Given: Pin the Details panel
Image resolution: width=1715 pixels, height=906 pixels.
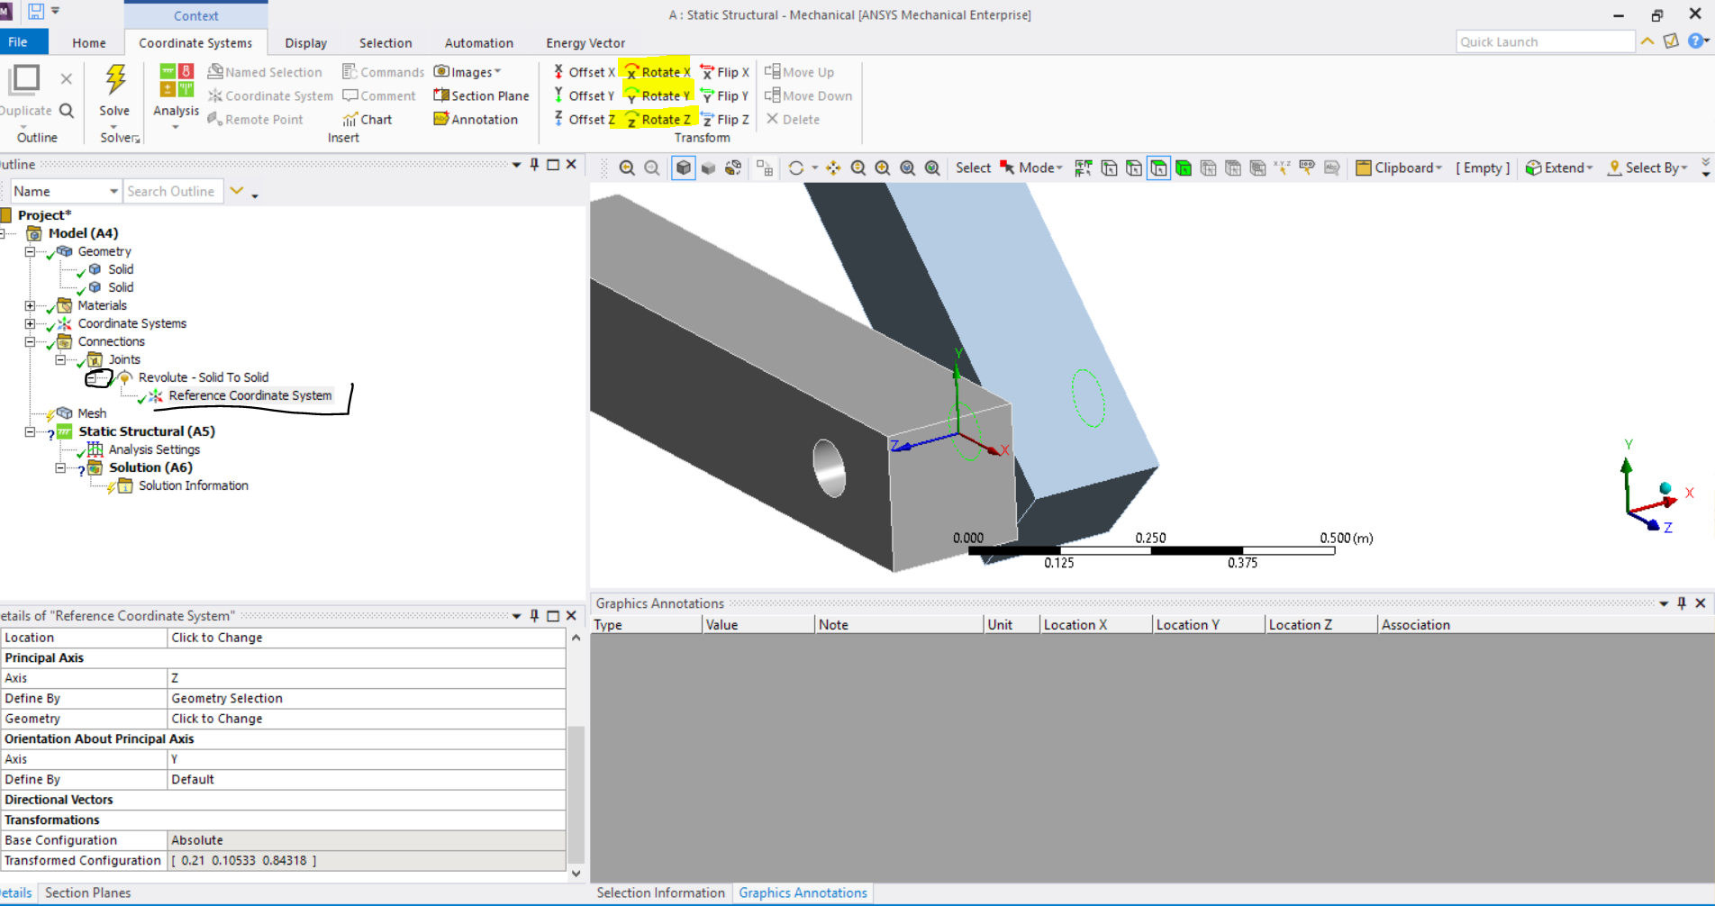Looking at the screenshot, I should [x=534, y=616].
